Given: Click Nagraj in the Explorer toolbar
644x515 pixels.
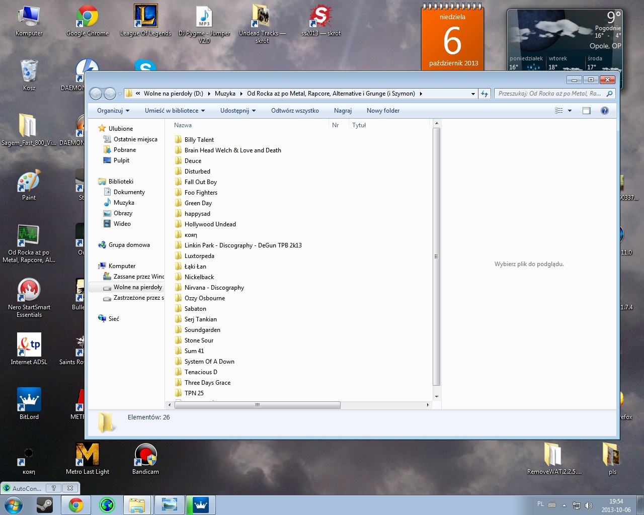Looking at the screenshot, I should pyautogui.click(x=343, y=111).
